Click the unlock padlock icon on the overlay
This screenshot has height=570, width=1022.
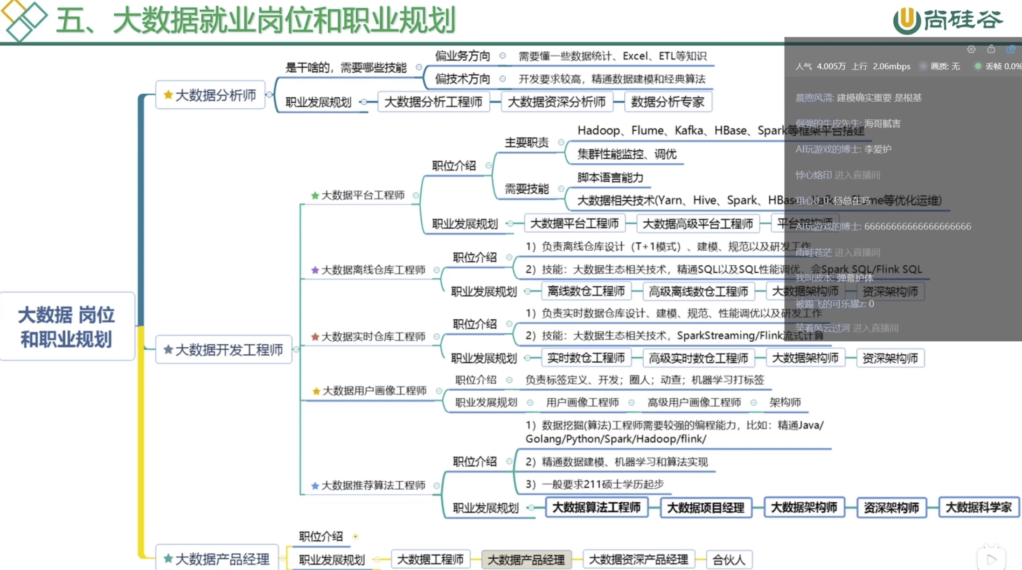click(991, 49)
